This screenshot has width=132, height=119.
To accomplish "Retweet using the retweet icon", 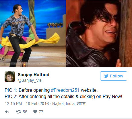I will click(18, 112).
